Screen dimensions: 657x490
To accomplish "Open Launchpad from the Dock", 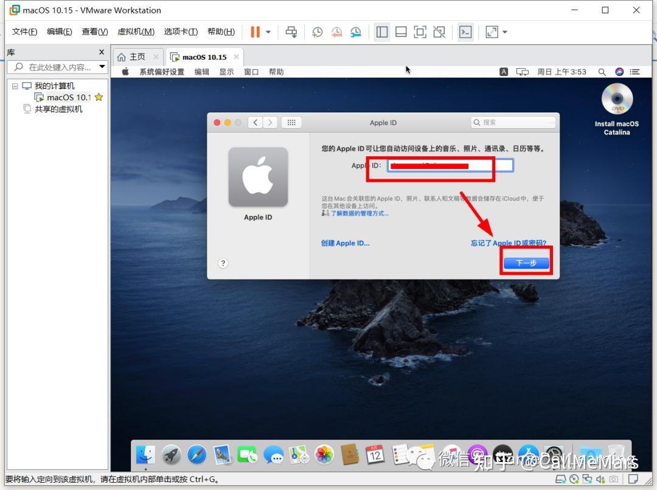I will click(172, 455).
